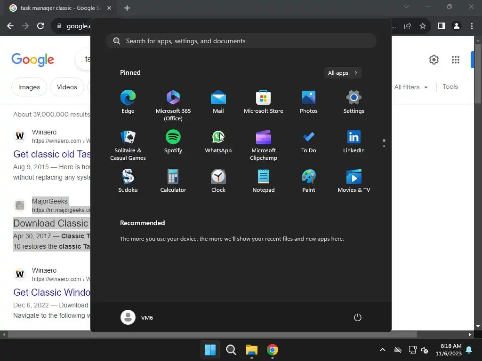Open Solitaire & Casual Games
The image size is (482, 361).
pos(128,145)
